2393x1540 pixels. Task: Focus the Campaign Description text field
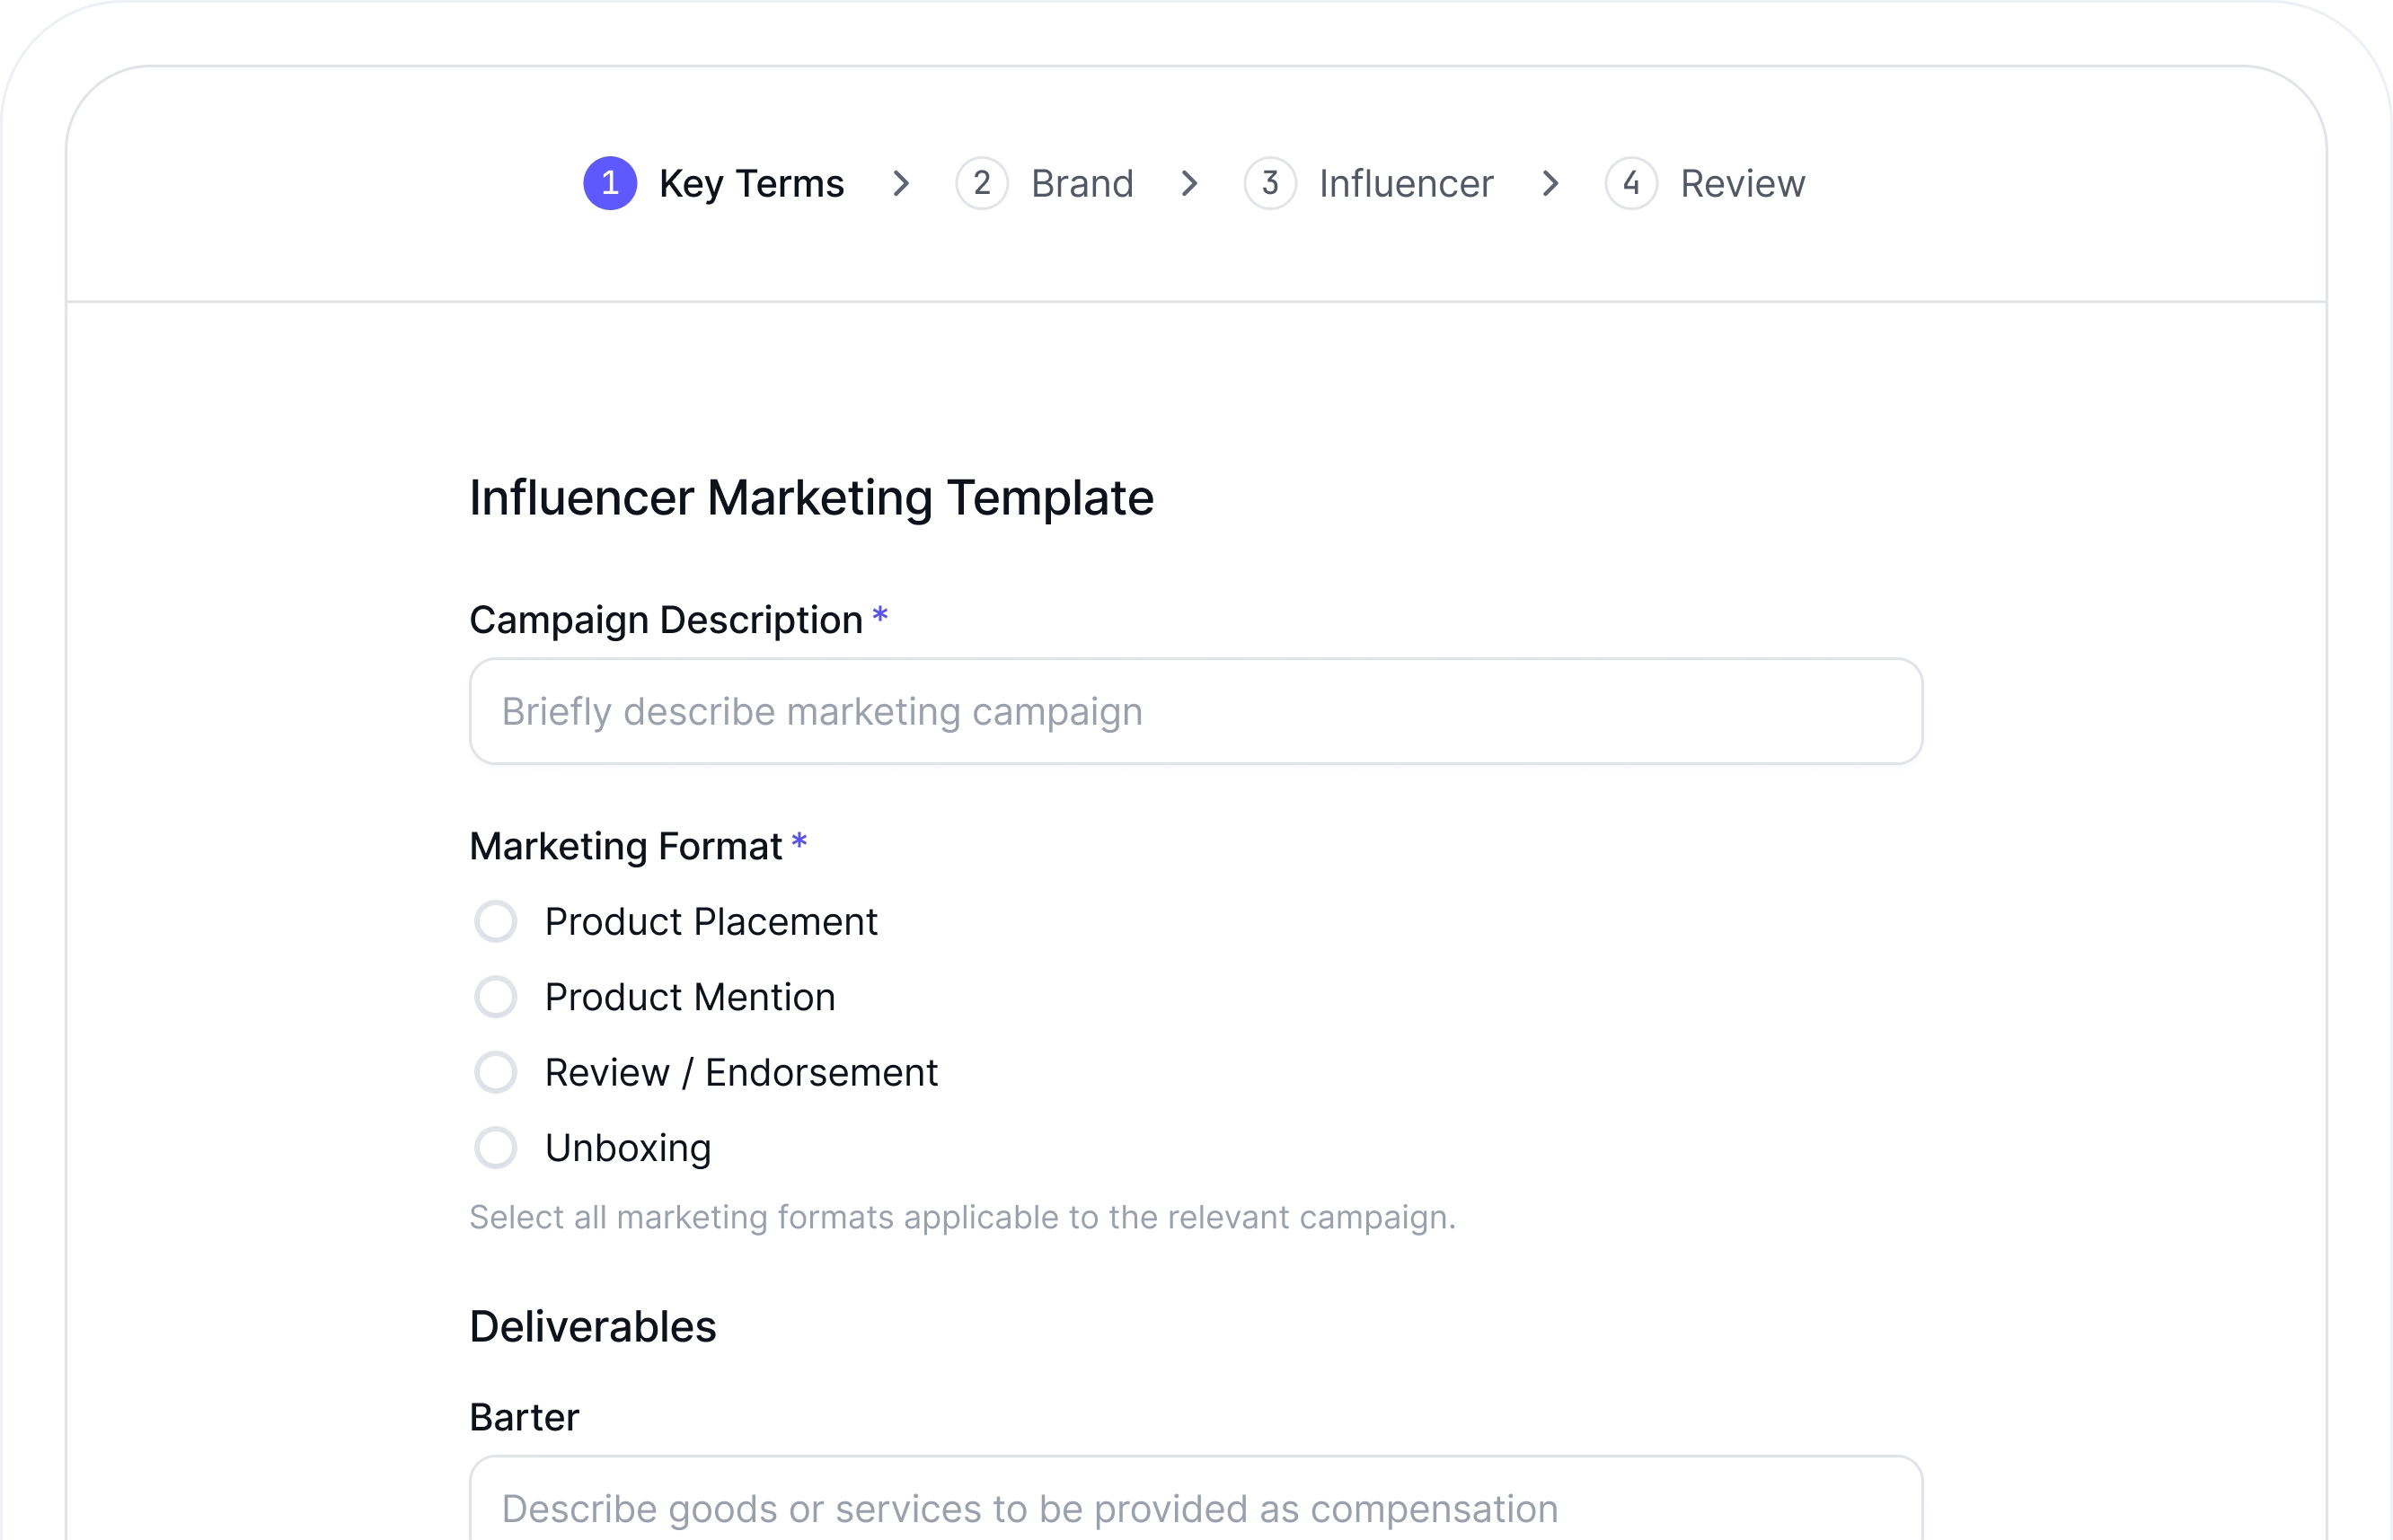pos(1196,711)
